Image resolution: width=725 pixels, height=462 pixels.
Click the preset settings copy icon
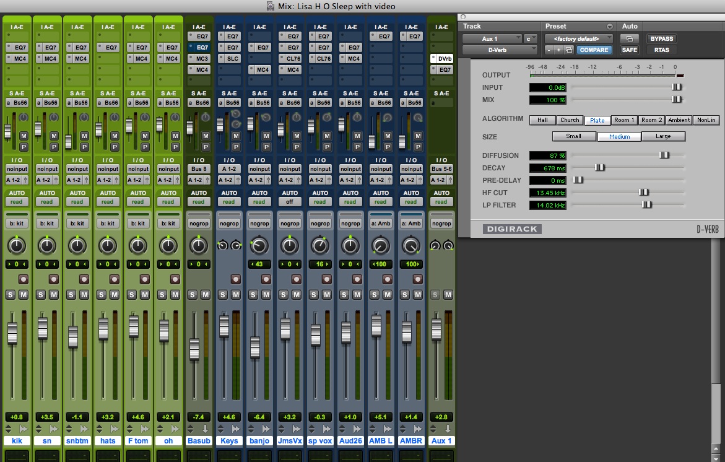click(569, 50)
